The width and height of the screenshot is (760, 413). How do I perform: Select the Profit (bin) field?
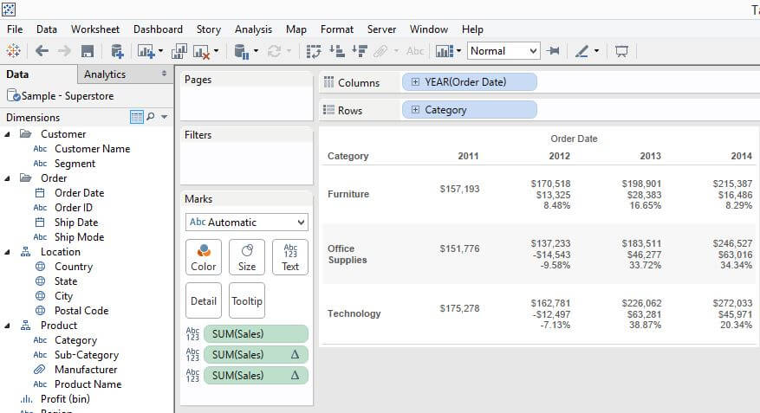coord(65,399)
